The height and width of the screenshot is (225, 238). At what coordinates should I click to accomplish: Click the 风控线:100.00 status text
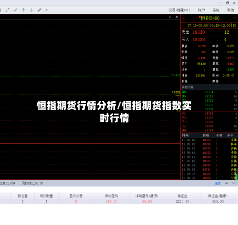[x=32, y=183]
